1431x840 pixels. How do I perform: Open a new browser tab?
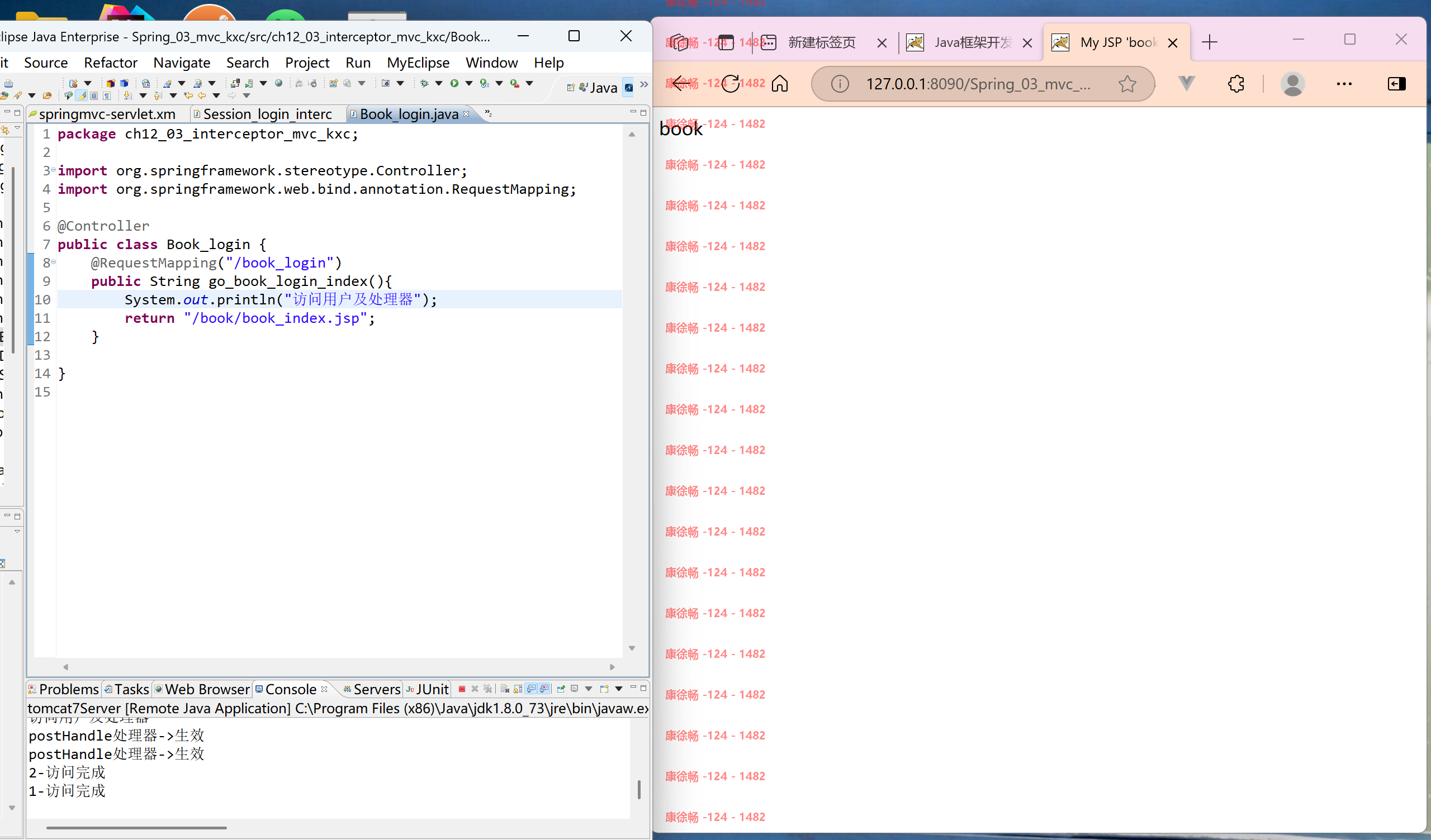[x=1210, y=42]
